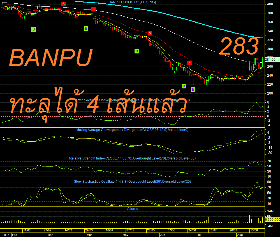Click the May month label

[126, 235]
